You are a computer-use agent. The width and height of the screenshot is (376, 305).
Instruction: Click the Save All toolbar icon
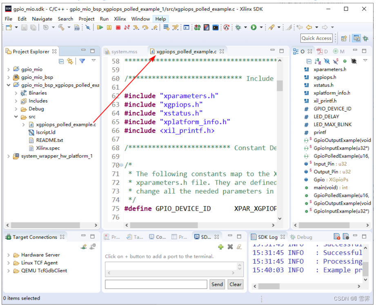pos(33,27)
